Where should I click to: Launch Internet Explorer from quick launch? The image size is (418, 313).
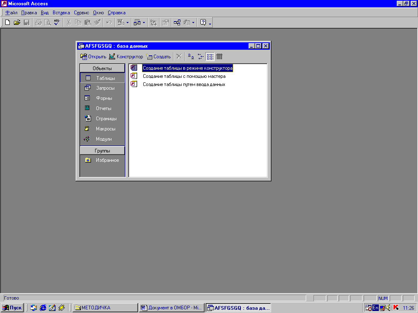43,308
